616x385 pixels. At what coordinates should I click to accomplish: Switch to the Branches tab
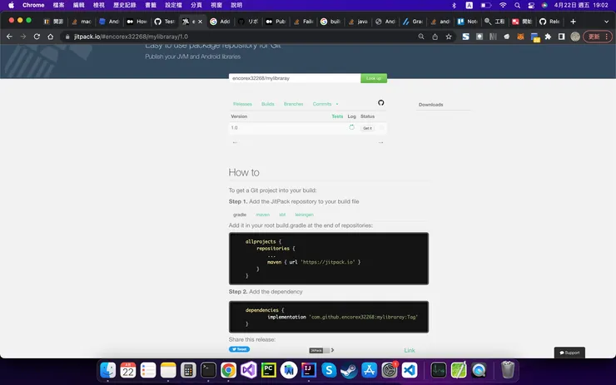pos(294,104)
